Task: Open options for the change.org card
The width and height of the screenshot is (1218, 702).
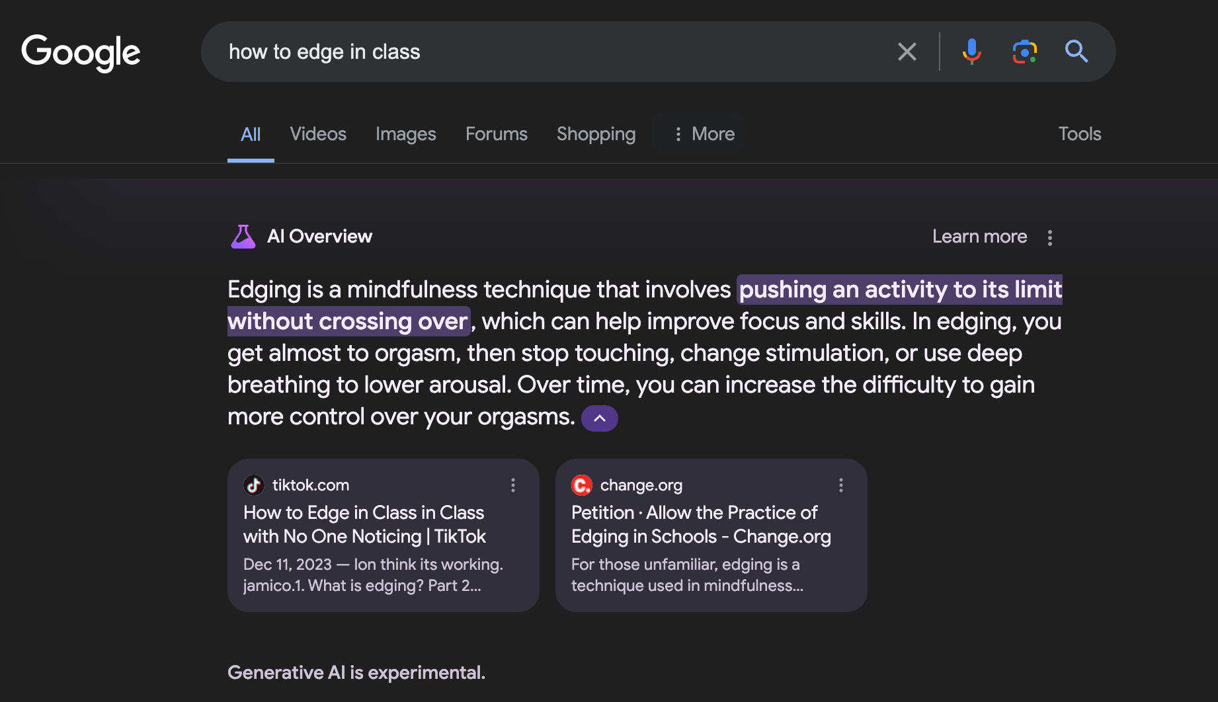Action: coord(840,485)
